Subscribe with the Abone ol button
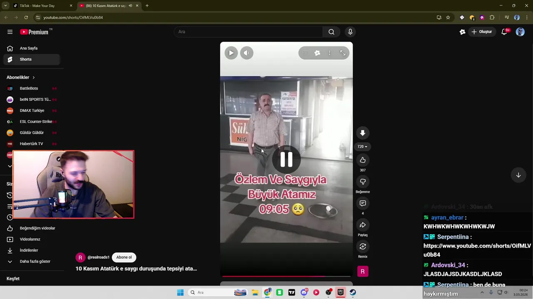533x299 pixels. (124, 257)
